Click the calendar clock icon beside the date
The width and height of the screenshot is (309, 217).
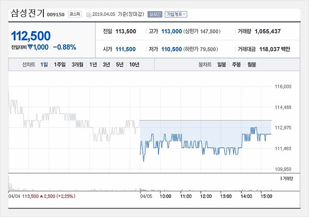(89, 15)
